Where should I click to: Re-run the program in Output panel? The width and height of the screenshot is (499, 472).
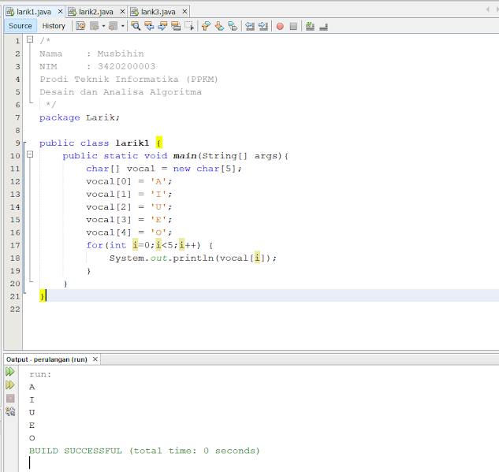(x=10, y=371)
